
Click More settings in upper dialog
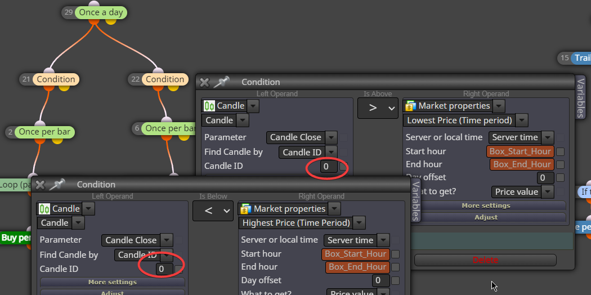click(x=486, y=205)
